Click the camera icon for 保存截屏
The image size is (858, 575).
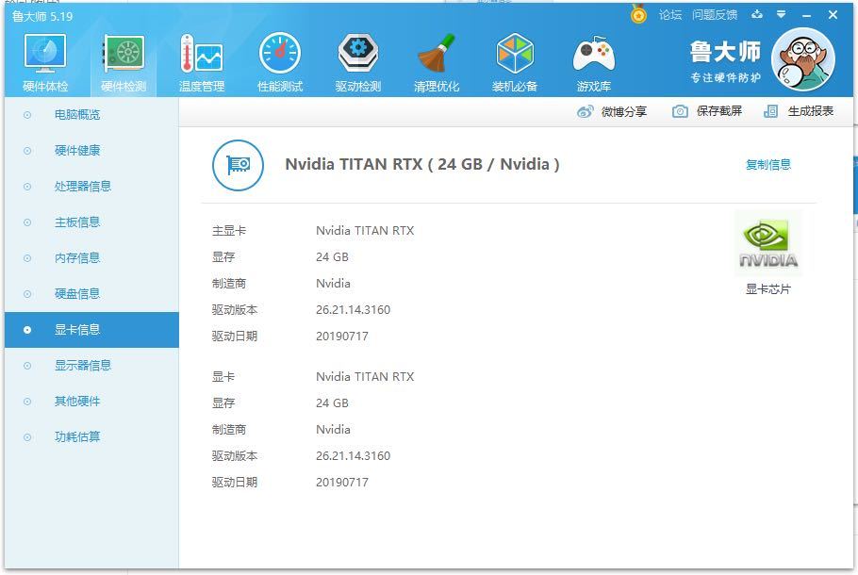tap(680, 111)
